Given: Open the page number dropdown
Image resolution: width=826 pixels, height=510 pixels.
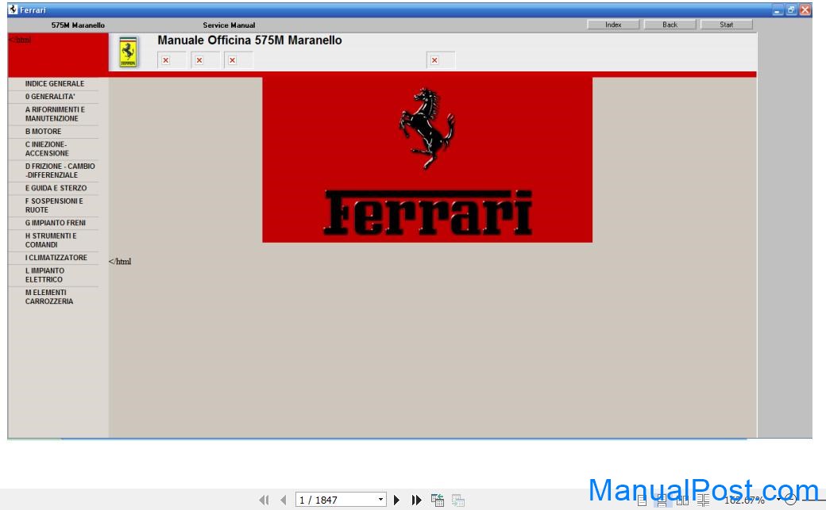Looking at the screenshot, I should click(x=380, y=500).
